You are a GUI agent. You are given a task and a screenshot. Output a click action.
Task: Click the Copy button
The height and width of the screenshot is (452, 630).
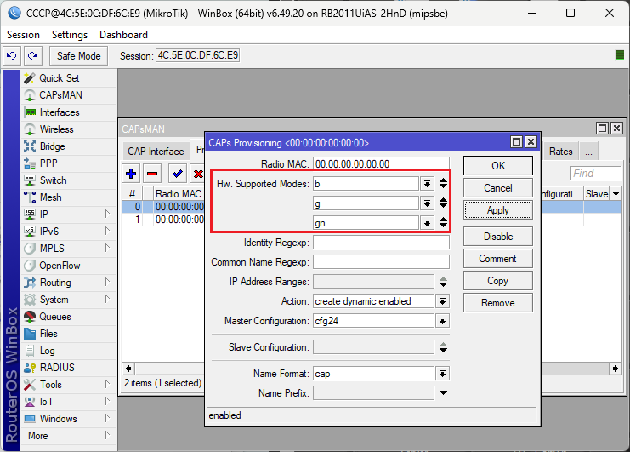tap(498, 281)
